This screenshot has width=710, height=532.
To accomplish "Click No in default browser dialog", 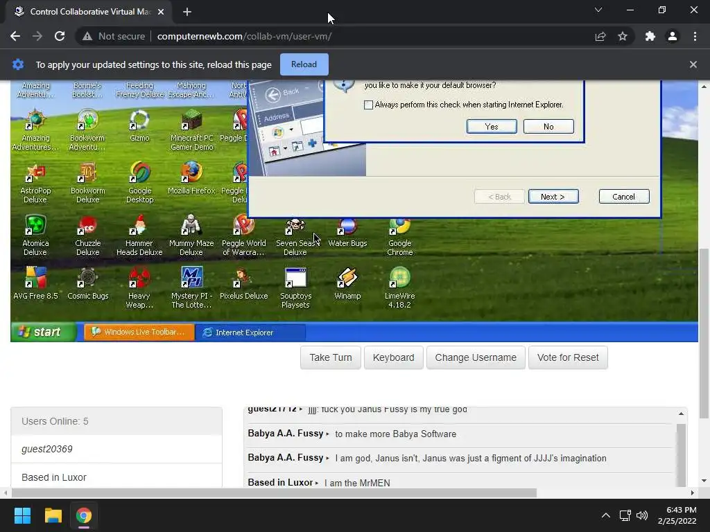I will 548,127.
